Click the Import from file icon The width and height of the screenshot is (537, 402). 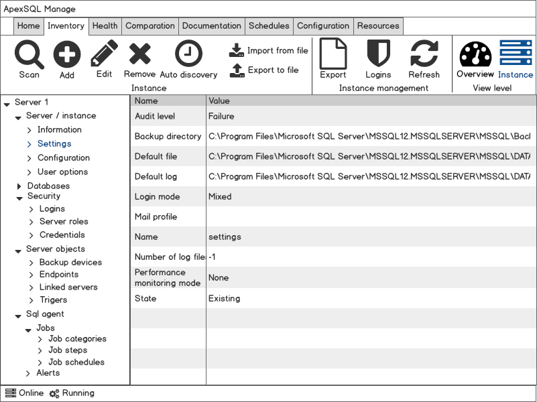click(236, 50)
